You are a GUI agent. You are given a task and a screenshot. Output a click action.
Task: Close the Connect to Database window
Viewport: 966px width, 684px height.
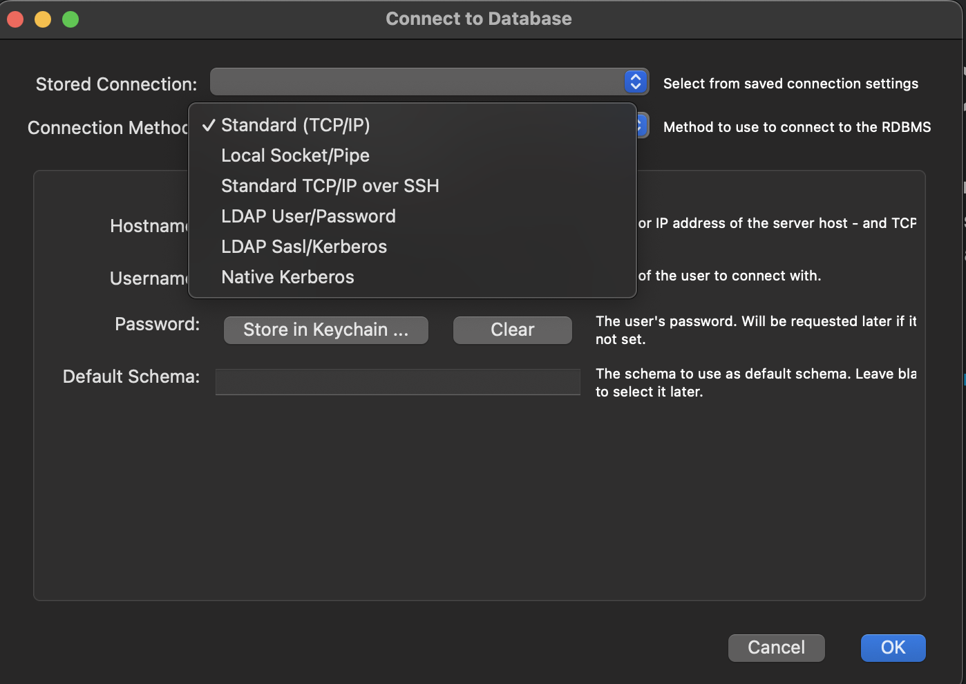(x=15, y=19)
